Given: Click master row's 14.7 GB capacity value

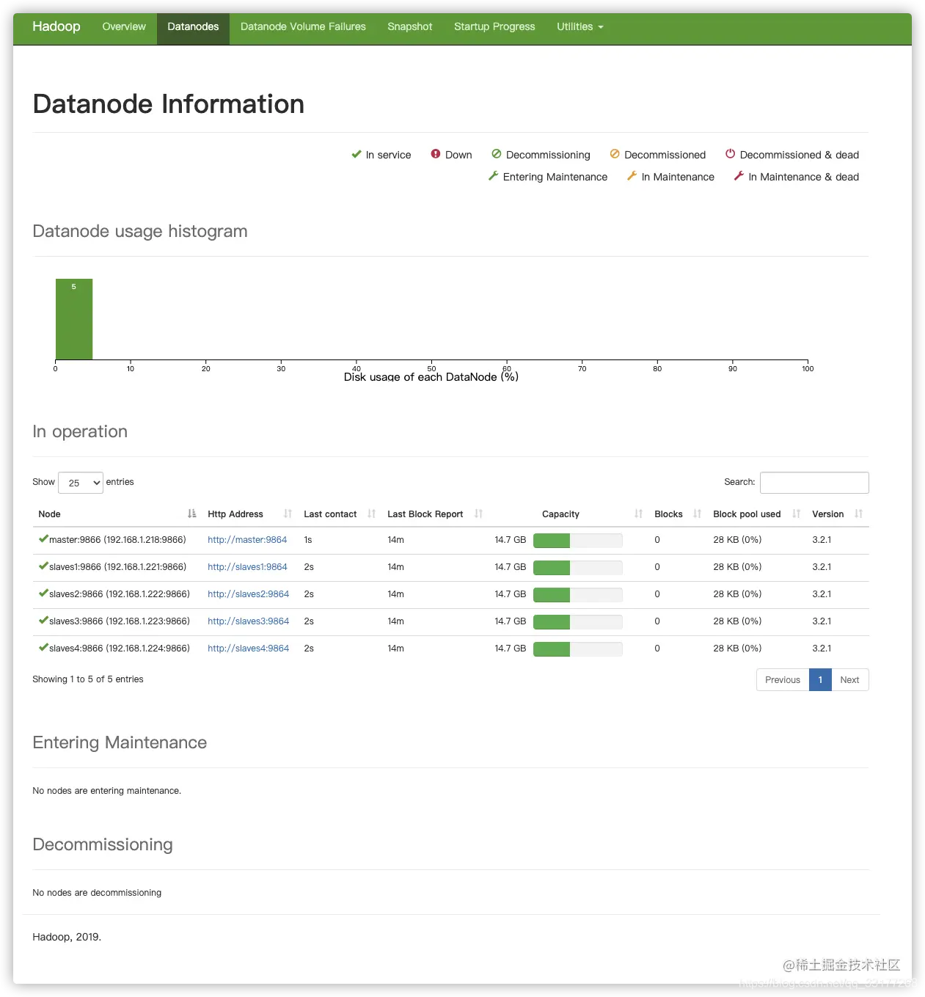Looking at the screenshot, I should [x=511, y=540].
